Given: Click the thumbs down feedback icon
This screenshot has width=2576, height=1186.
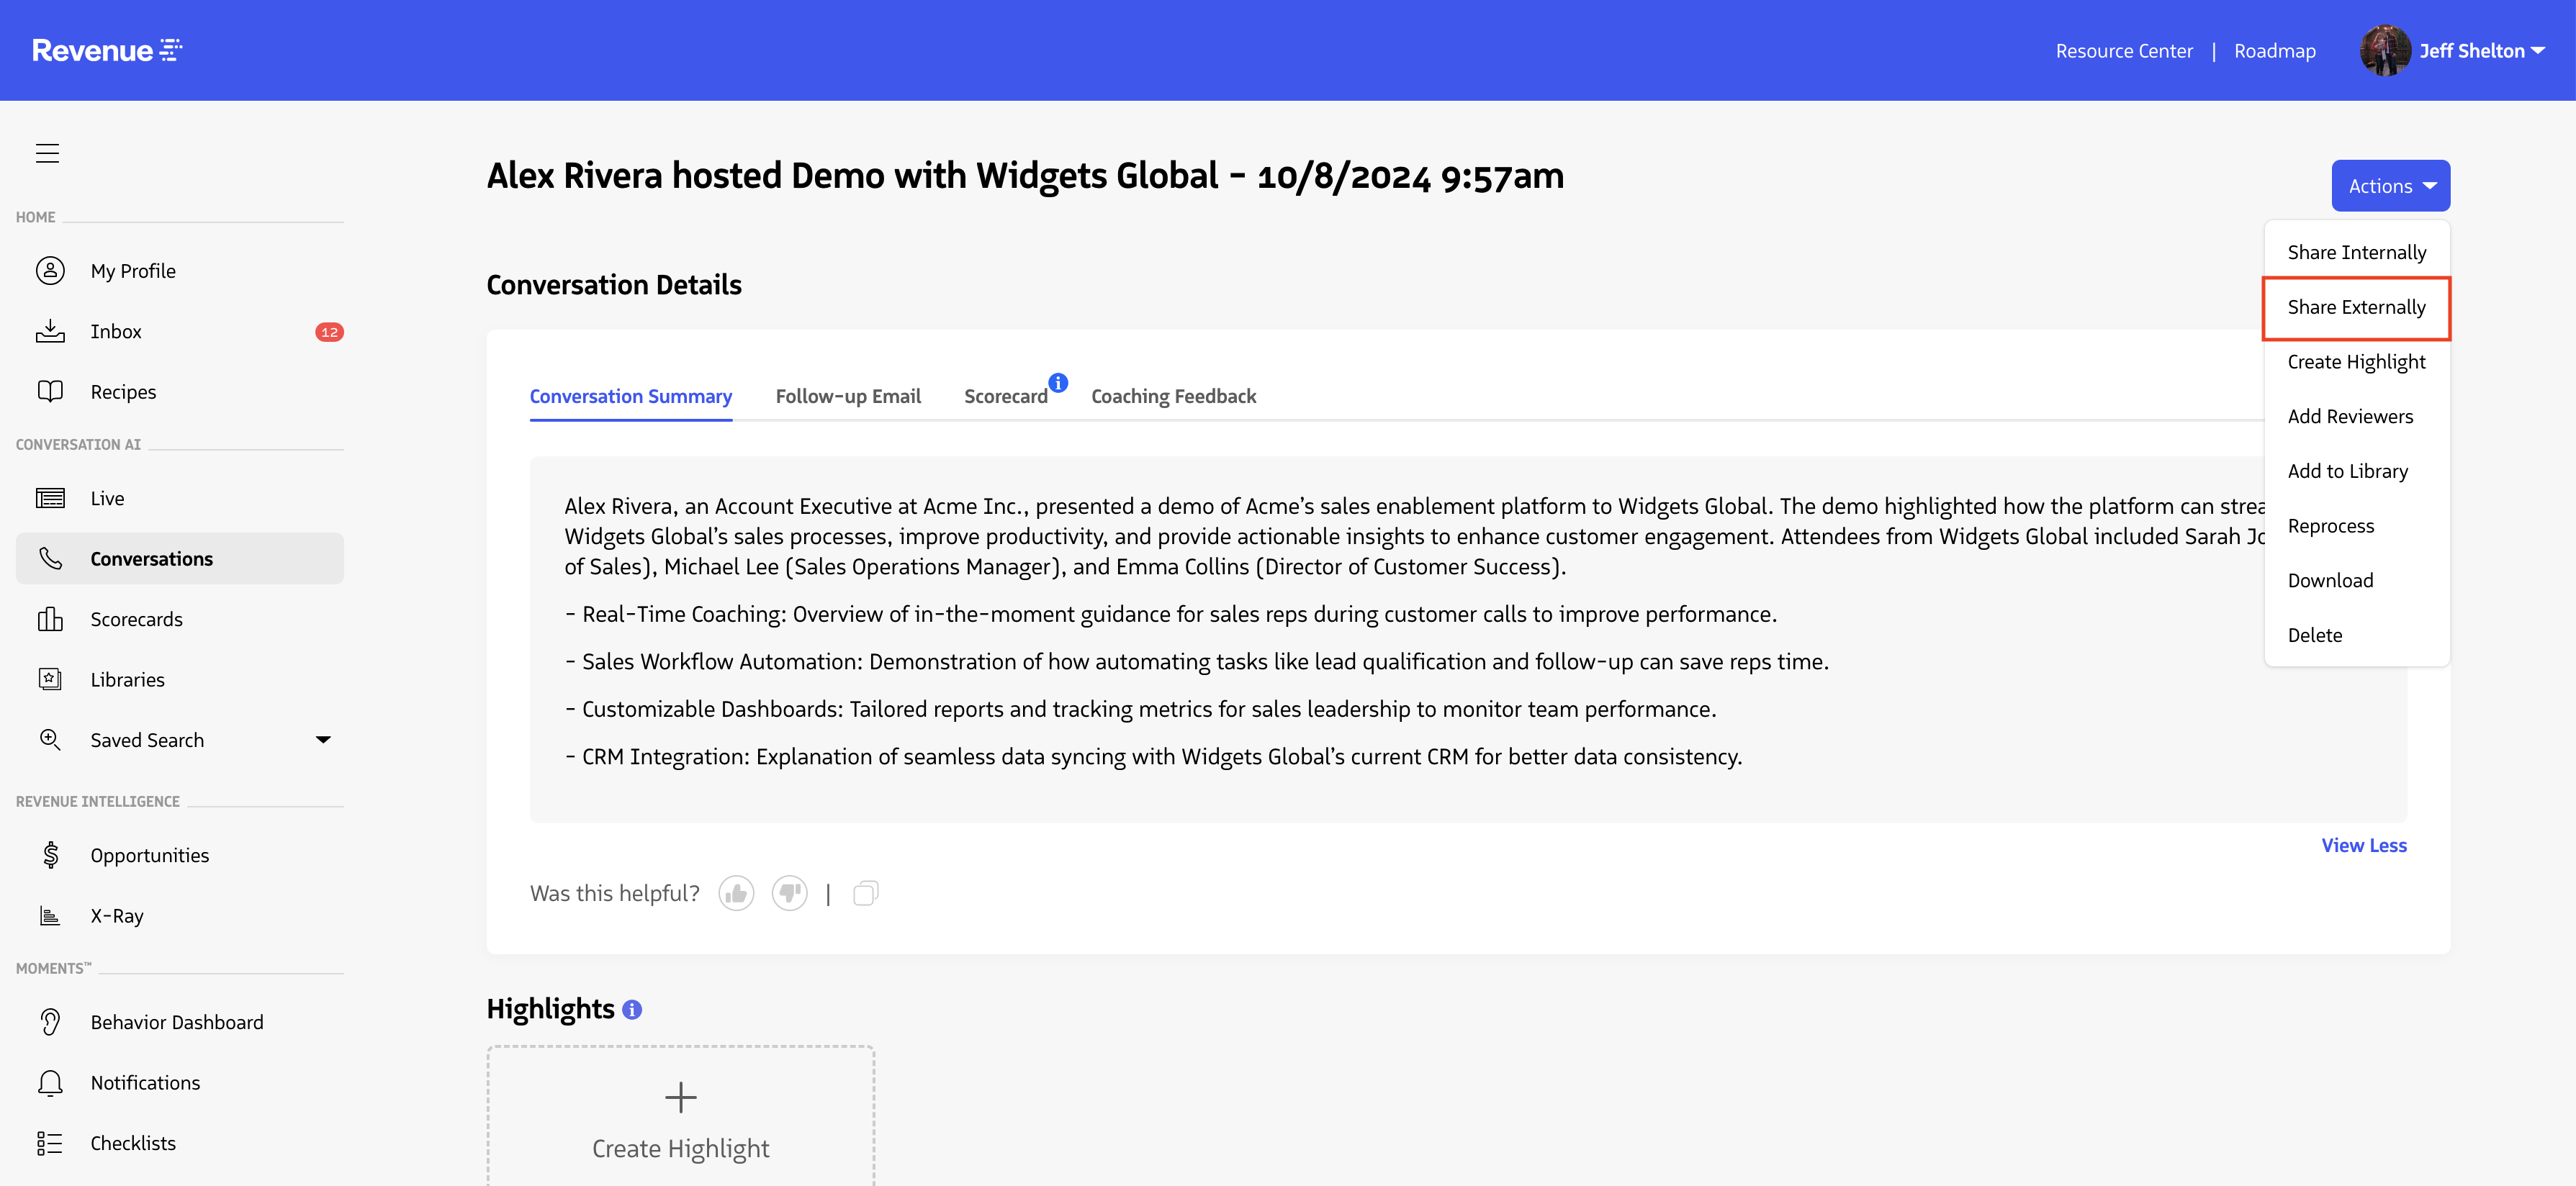Looking at the screenshot, I should click(x=789, y=893).
